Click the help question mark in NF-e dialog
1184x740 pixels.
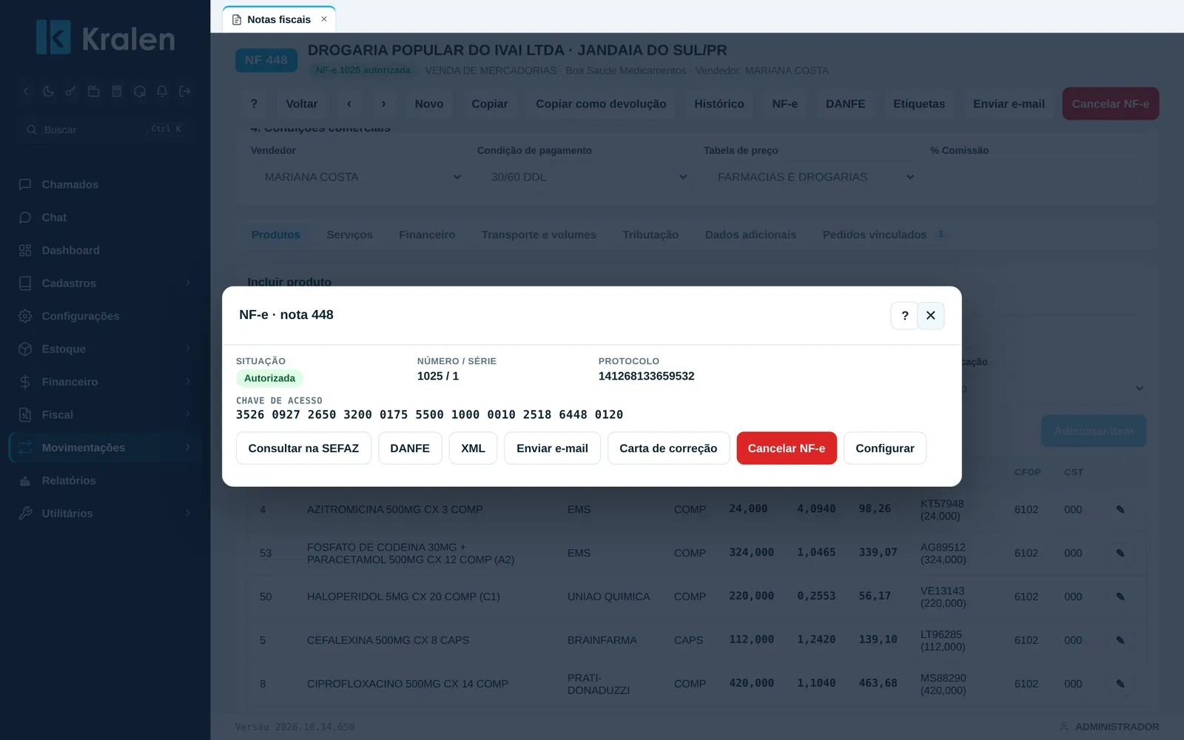tap(904, 316)
